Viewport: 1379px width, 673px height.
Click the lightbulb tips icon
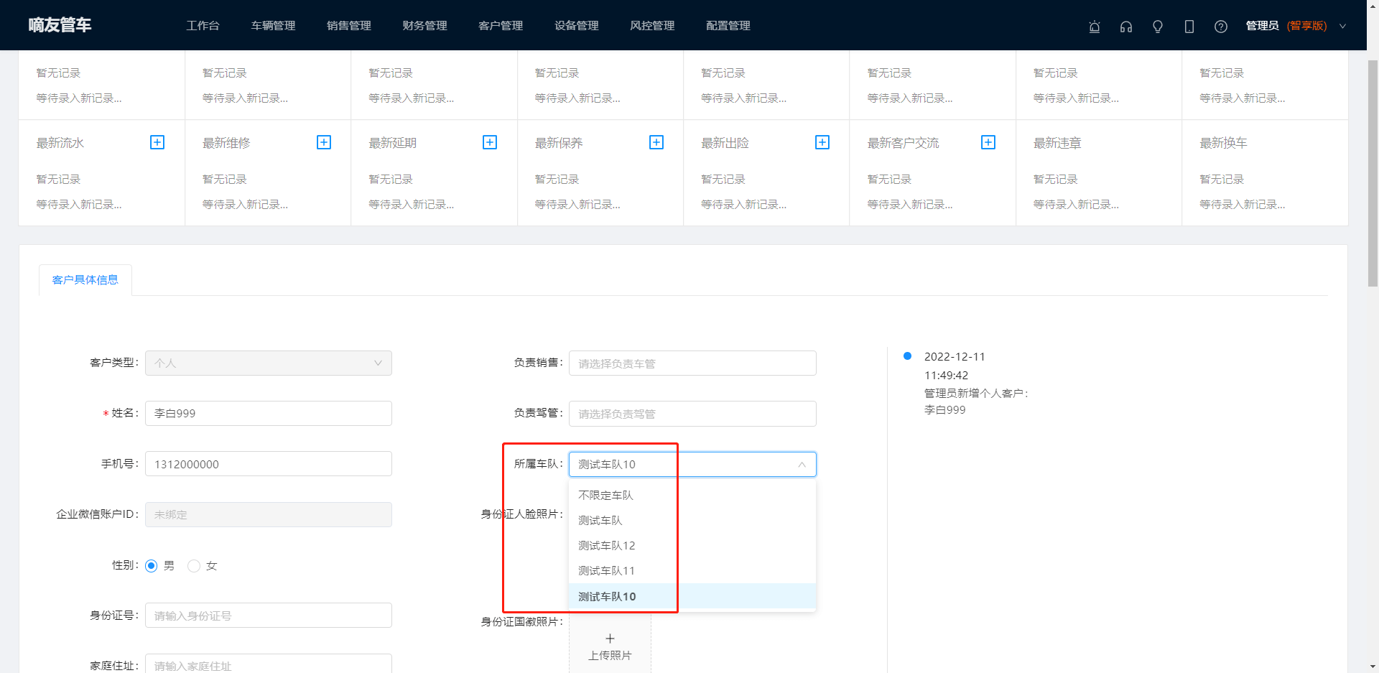pos(1157,27)
